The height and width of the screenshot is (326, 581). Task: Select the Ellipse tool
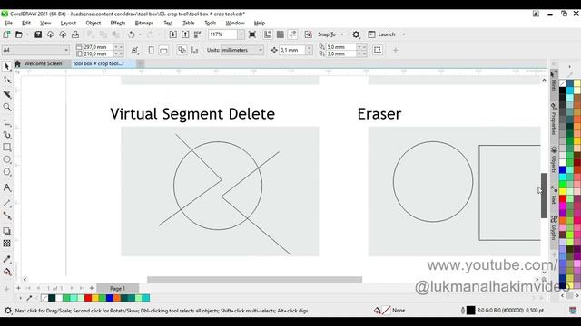click(6, 159)
